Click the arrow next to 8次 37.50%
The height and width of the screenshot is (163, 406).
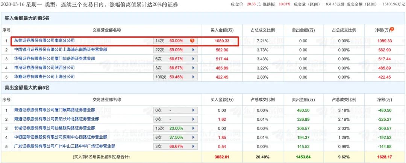pyautogui.click(x=194, y=137)
